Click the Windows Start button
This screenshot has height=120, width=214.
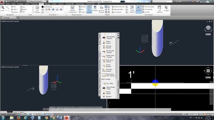pos(3,118)
